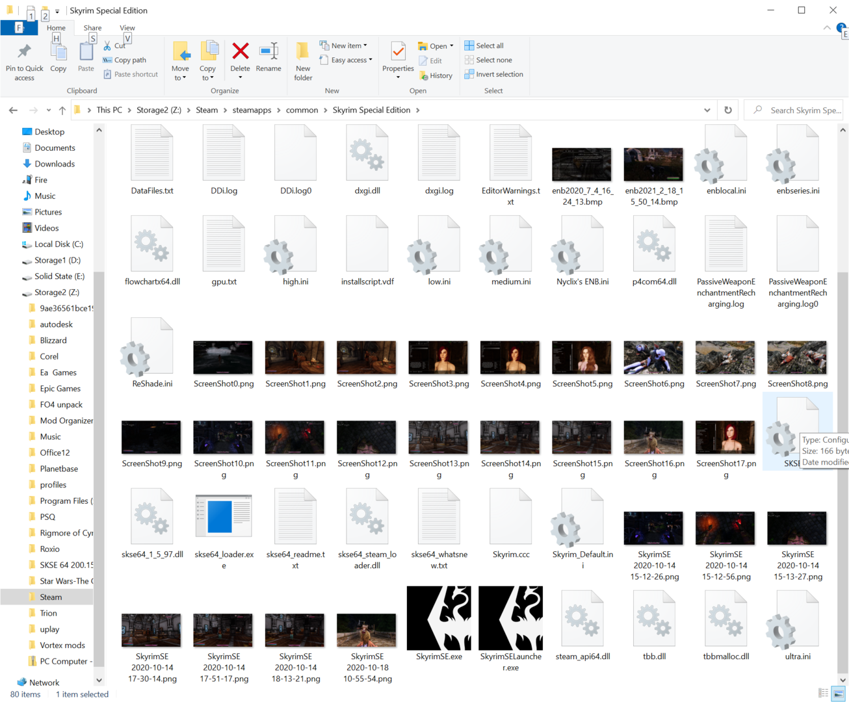Select Steam folder in navigation pane
This screenshot has height=702, width=849.
(51, 597)
